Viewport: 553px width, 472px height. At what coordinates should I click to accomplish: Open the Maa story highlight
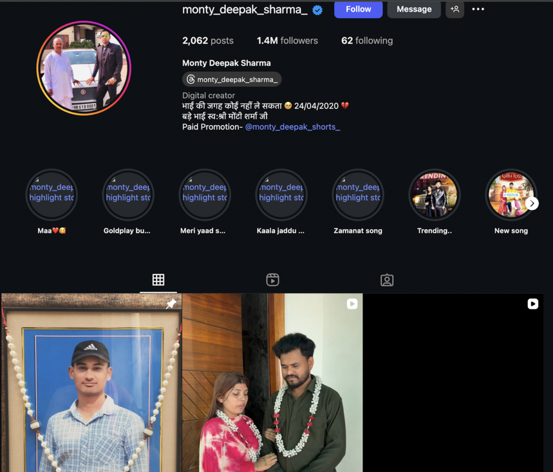[x=52, y=195]
